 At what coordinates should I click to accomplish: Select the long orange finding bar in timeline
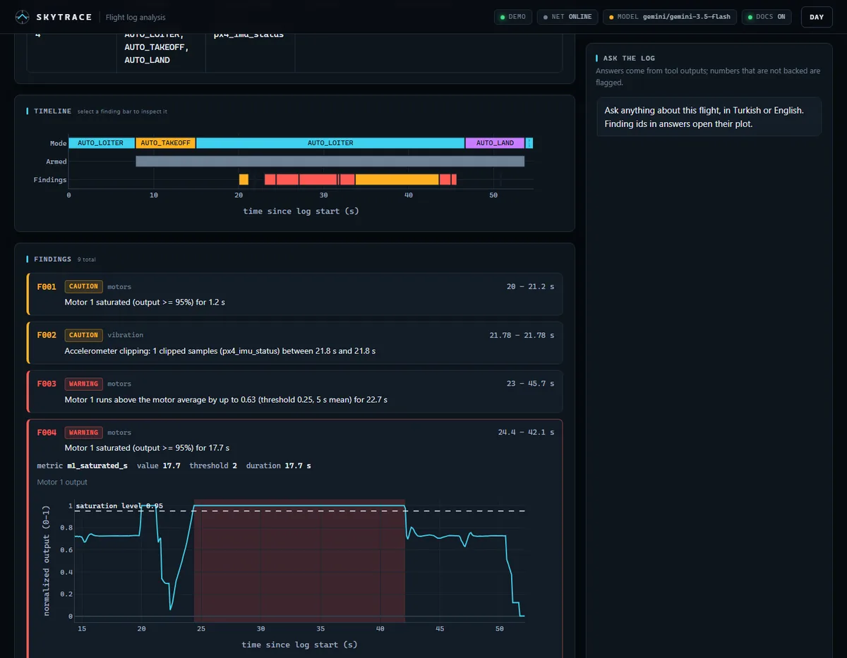click(397, 180)
